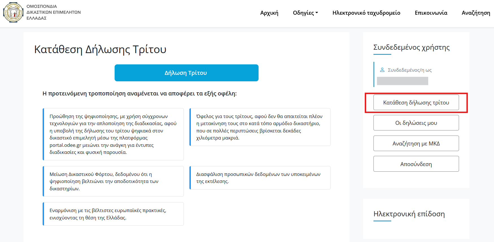Click the greyed-out logged-in username field
Image resolution: width=494 pixels, height=242 pixels.
[x=403, y=81]
